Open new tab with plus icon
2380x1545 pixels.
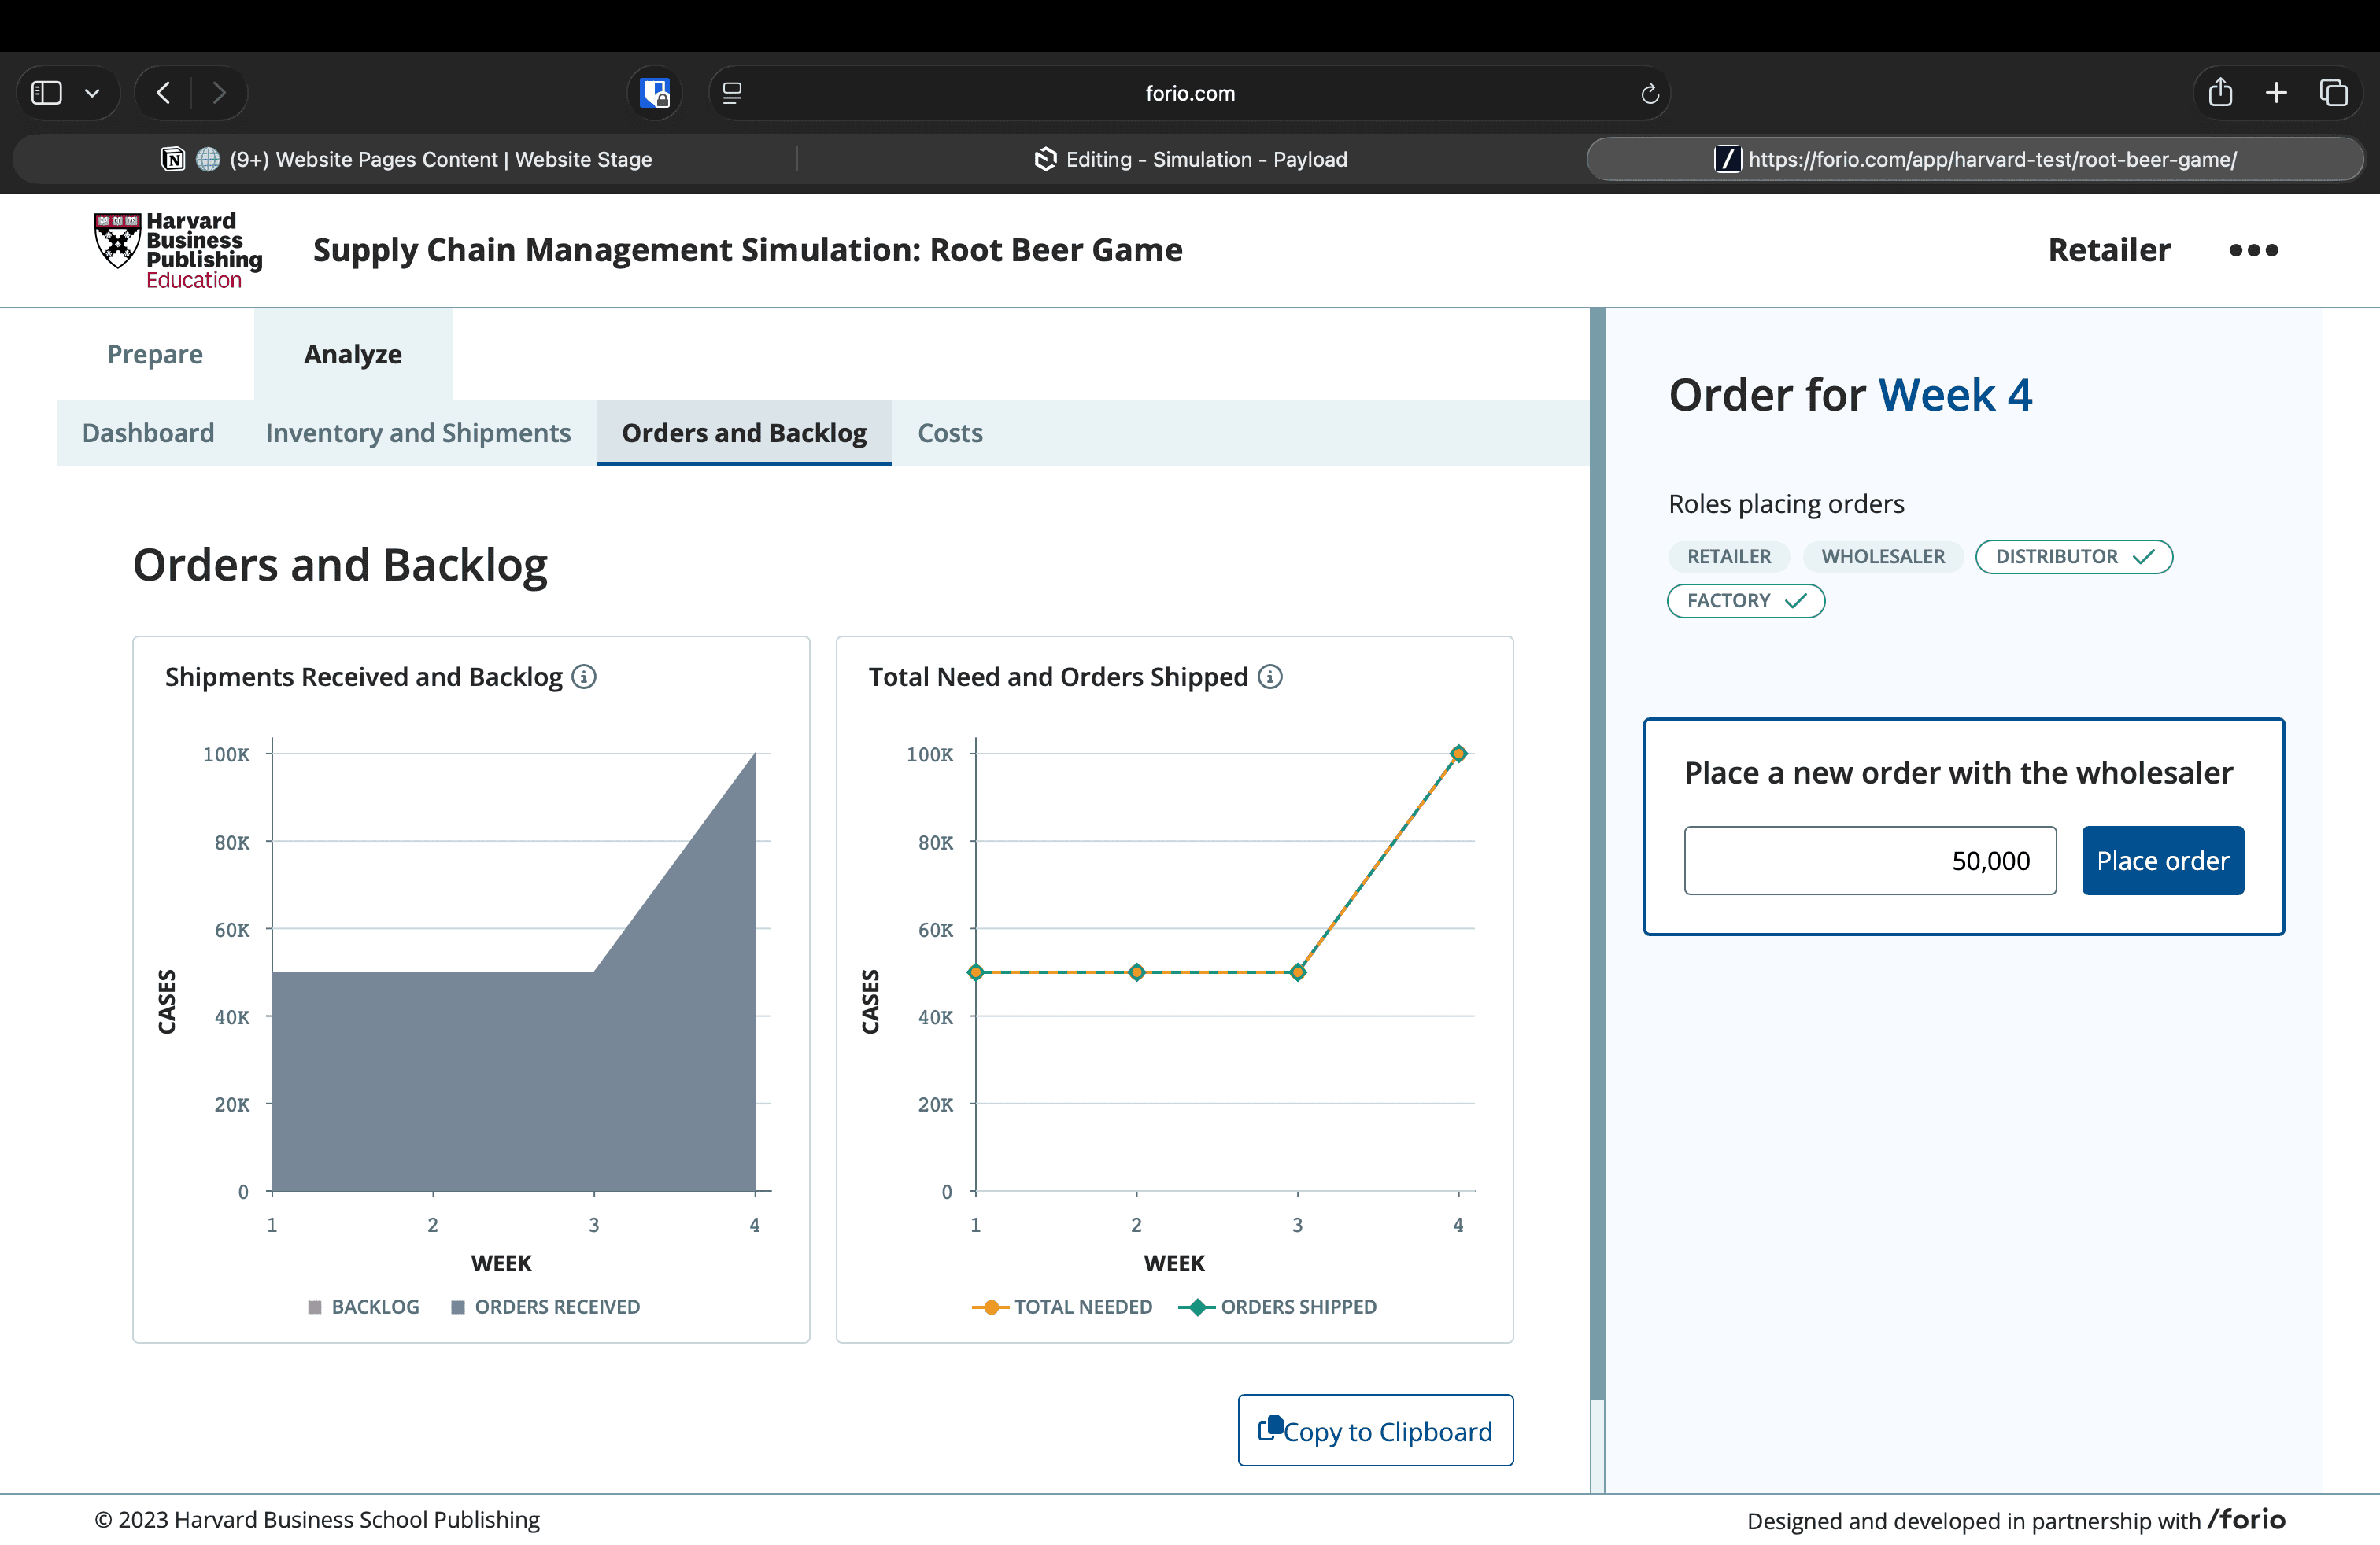point(2276,93)
